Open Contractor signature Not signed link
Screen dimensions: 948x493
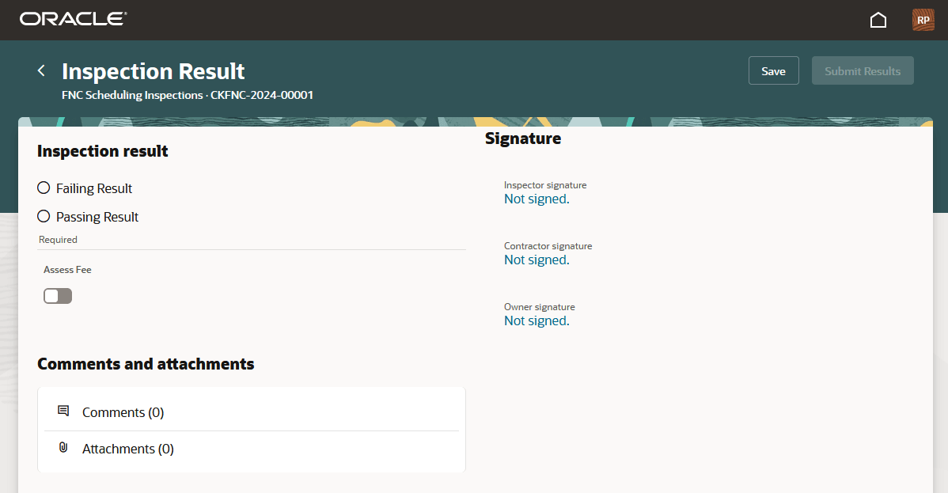tap(537, 260)
